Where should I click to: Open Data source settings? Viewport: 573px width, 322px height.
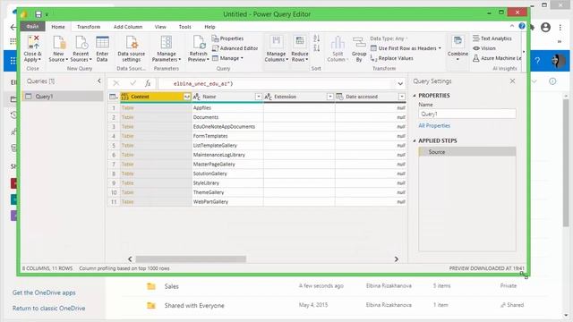pyautogui.click(x=132, y=48)
